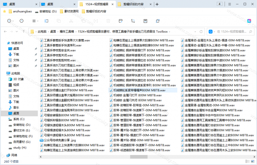Screen dimensions: 257x165
Task: Switch to the first 桌面 tab
Action: tap(20, 4)
